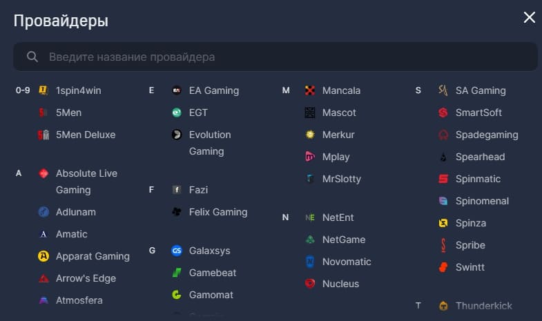Click the search magnifier icon
Viewport: 542px width, 321px height.
32,57
